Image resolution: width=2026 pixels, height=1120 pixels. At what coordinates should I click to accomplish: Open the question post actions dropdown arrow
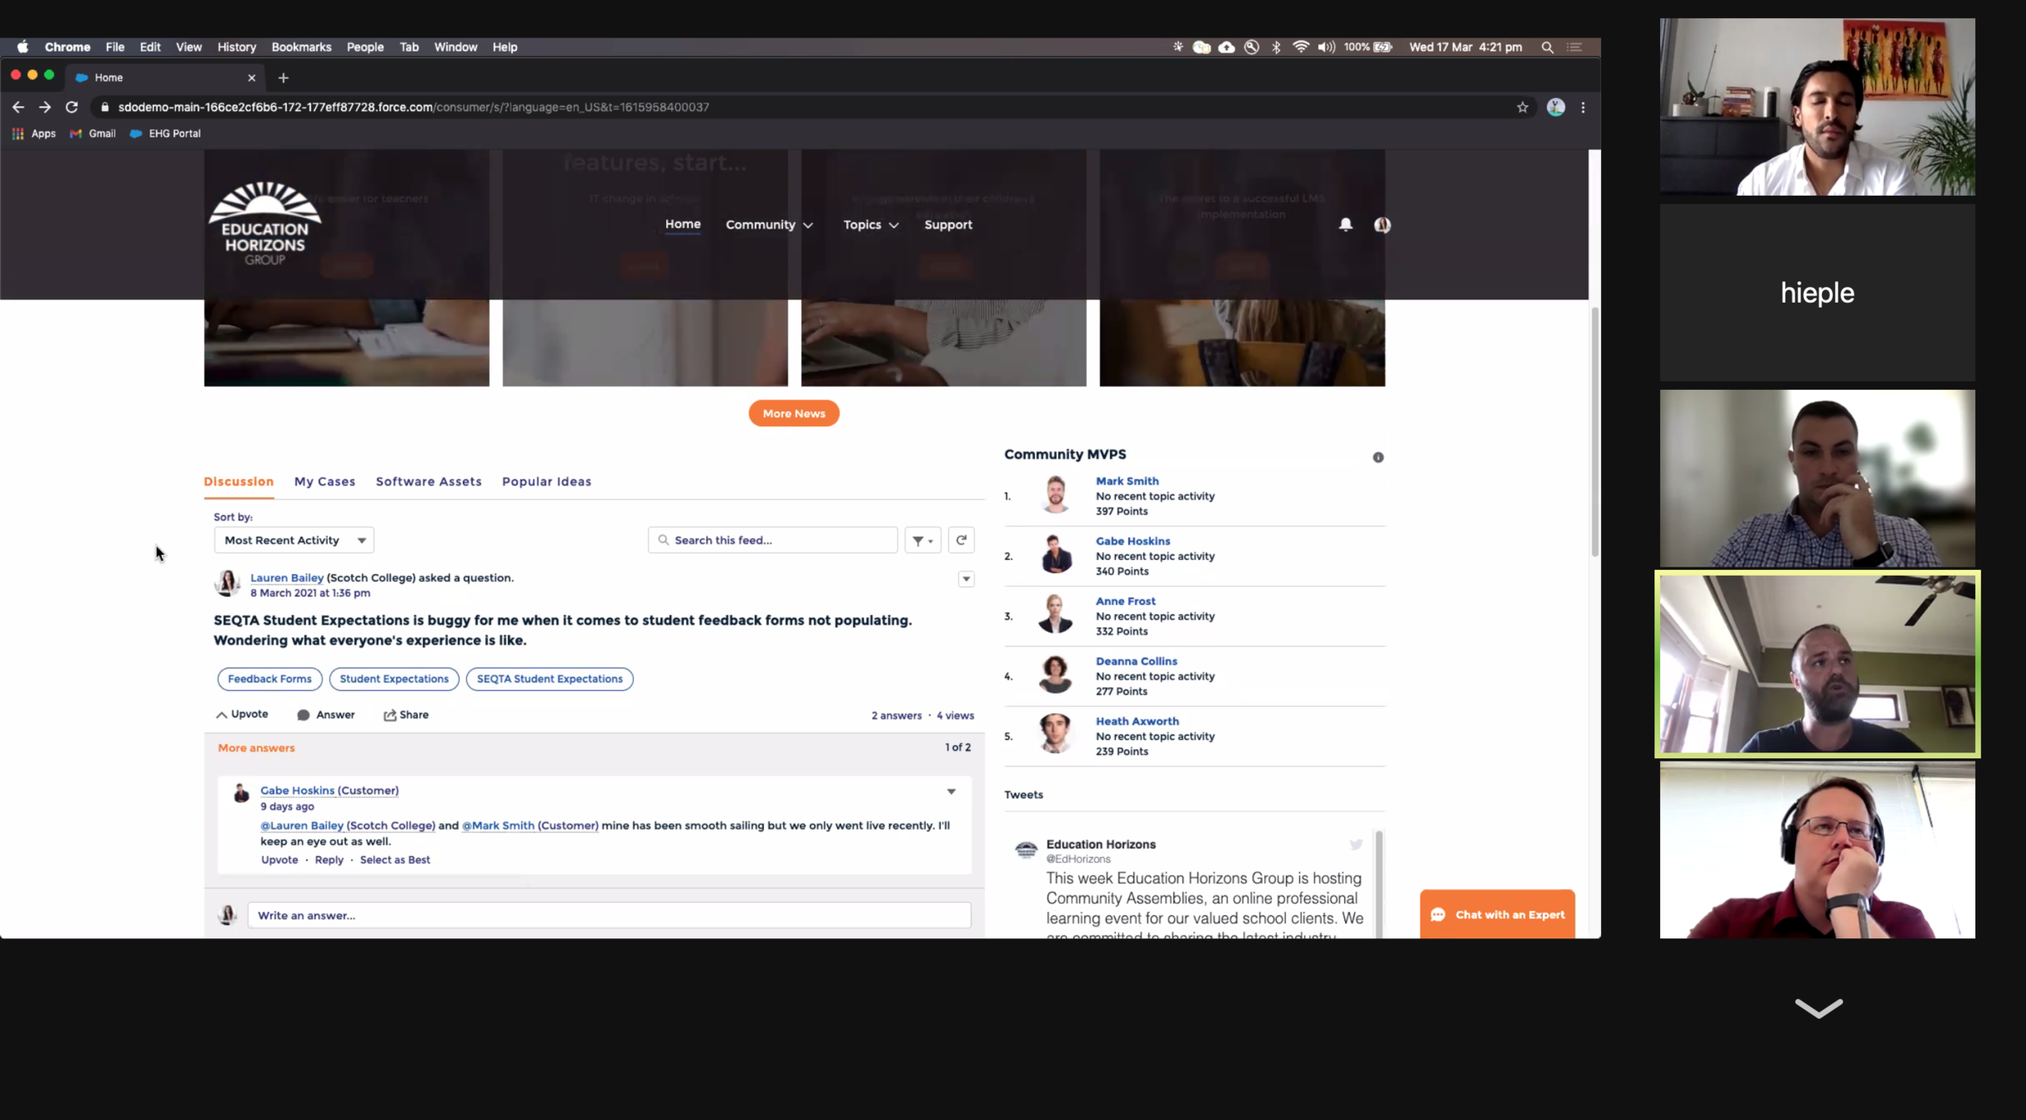coord(966,579)
